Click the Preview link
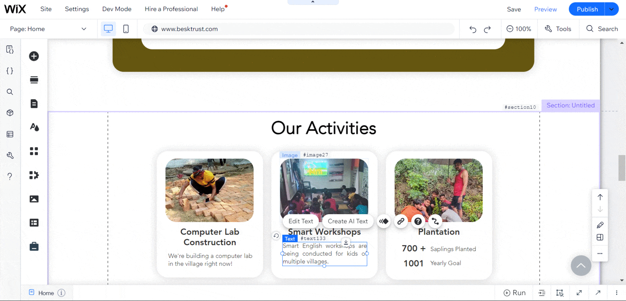 546,9
